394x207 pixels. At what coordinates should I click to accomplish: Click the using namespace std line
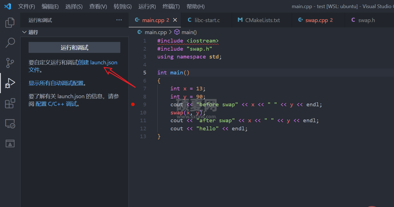190,57
